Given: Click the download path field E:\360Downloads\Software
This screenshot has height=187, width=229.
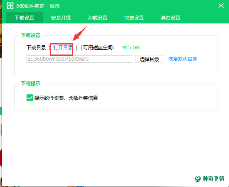Looking at the screenshot, I should click(x=79, y=59).
